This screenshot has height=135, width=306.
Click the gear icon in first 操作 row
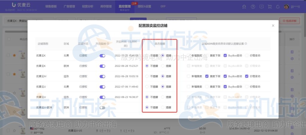click(292, 58)
